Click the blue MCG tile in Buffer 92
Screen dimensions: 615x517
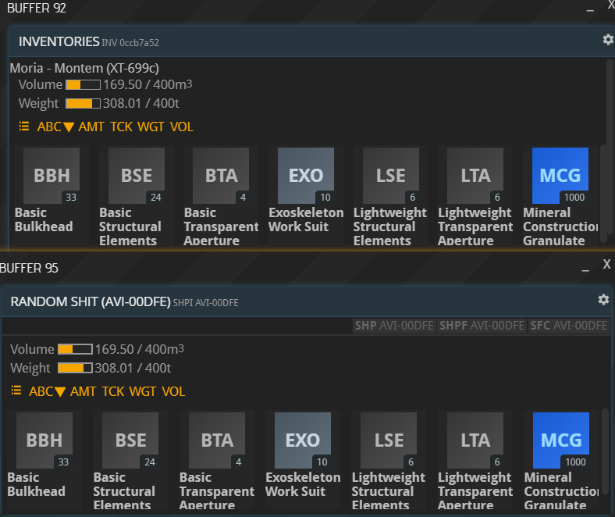click(x=560, y=176)
